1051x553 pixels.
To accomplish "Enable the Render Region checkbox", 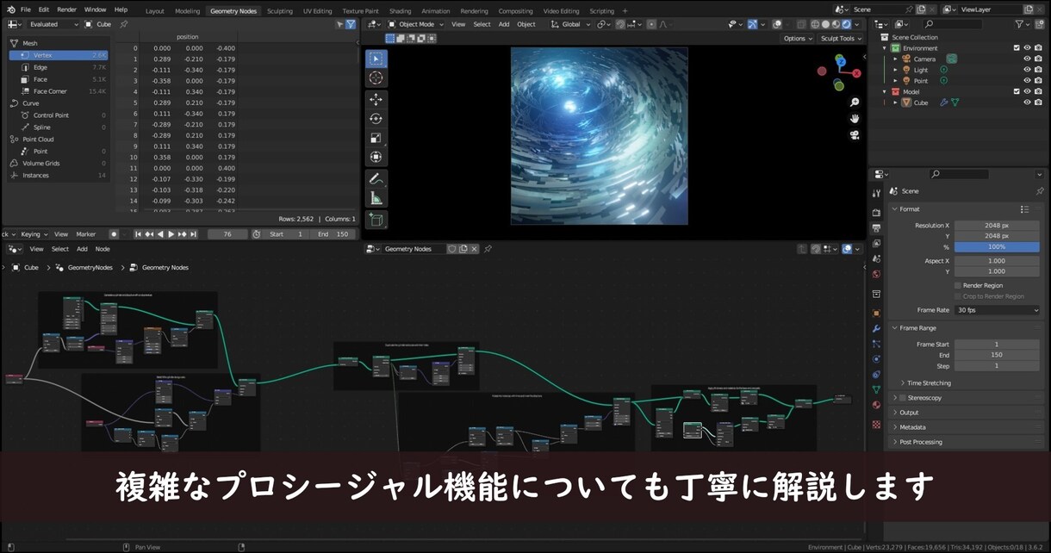I will (x=957, y=285).
